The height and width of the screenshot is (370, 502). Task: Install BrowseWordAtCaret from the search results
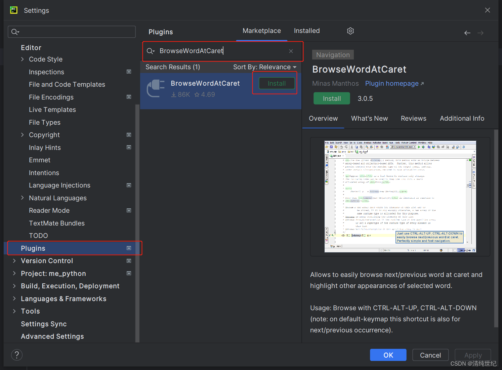pyautogui.click(x=277, y=83)
